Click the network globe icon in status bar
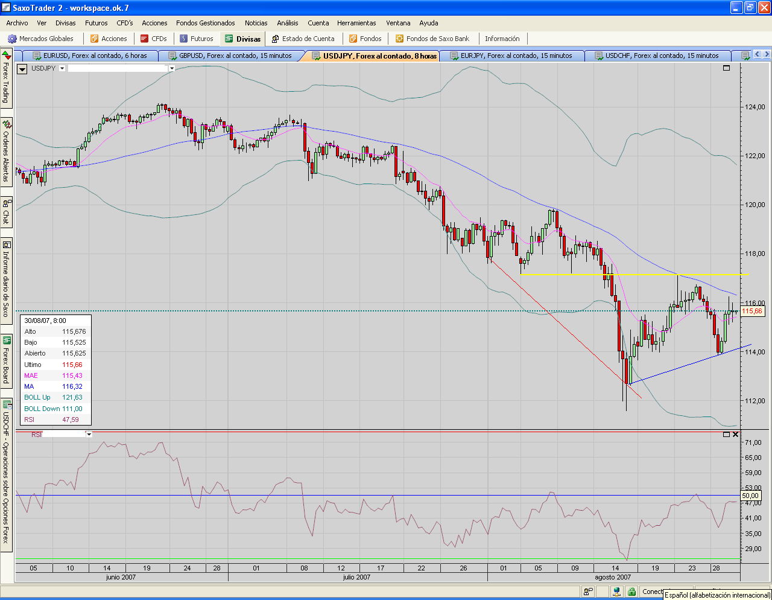This screenshot has height=600, width=772. [617, 592]
